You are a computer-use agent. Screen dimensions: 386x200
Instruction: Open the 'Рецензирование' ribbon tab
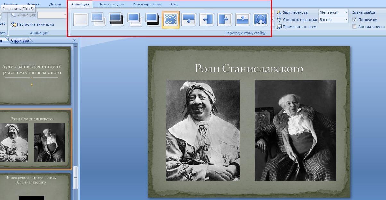(147, 4)
